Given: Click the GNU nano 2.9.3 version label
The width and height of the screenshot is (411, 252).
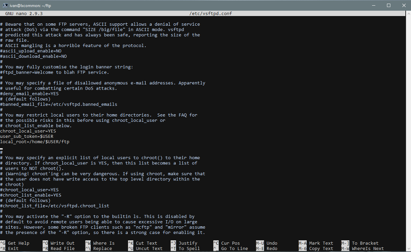Looking at the screenshot, I should 24,13.
